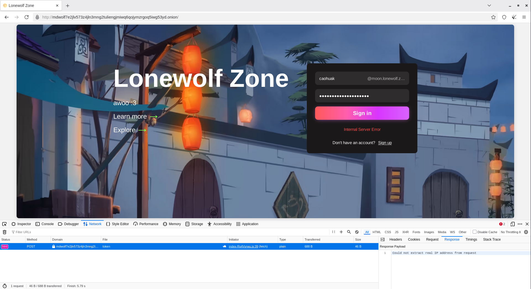This screenshot has width=531, height=289.
Task: Click into the password field
Action: (362, 96)
